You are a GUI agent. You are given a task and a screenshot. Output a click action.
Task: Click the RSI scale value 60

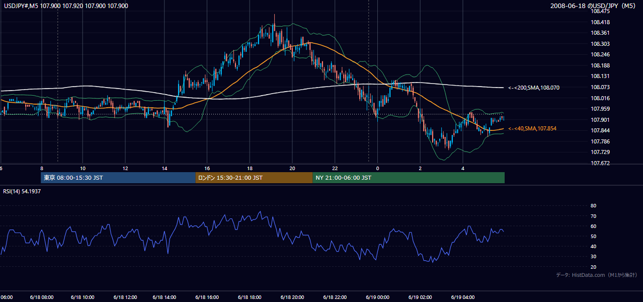[593, 226]
